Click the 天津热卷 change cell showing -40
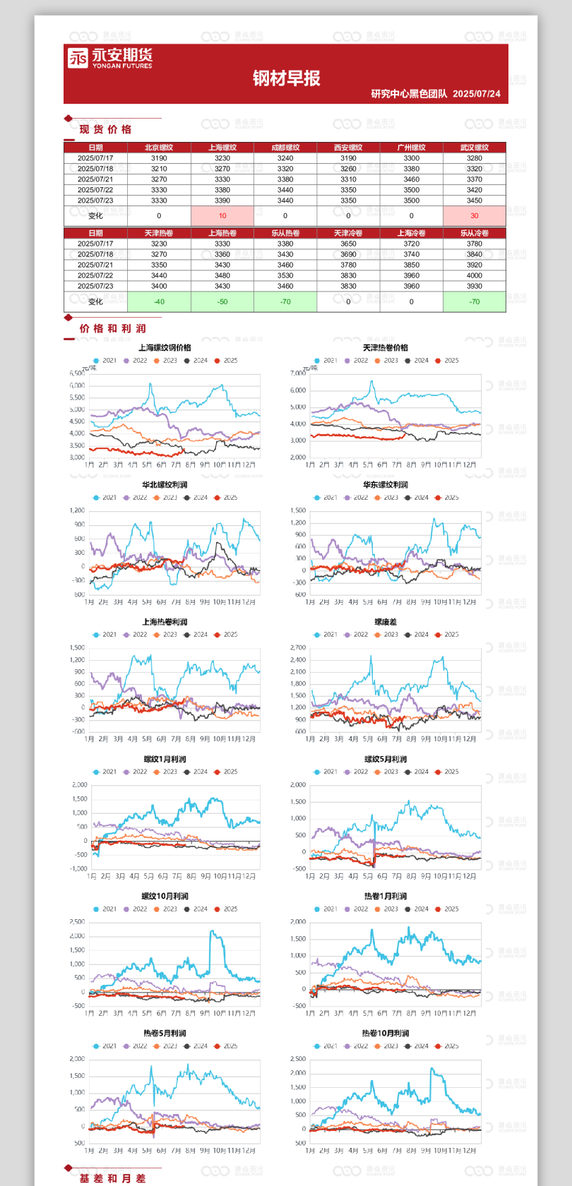572x1186 pixels. 159,301
